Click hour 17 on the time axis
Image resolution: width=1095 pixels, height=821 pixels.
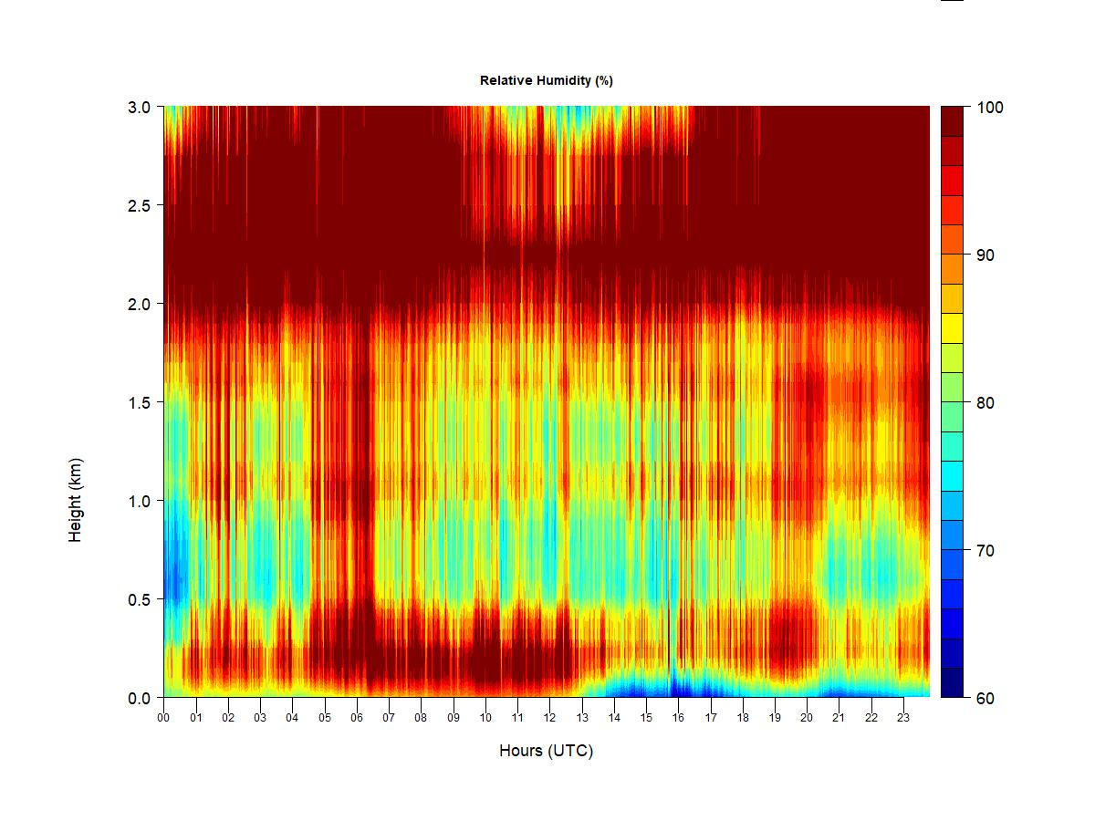[710, 718]
